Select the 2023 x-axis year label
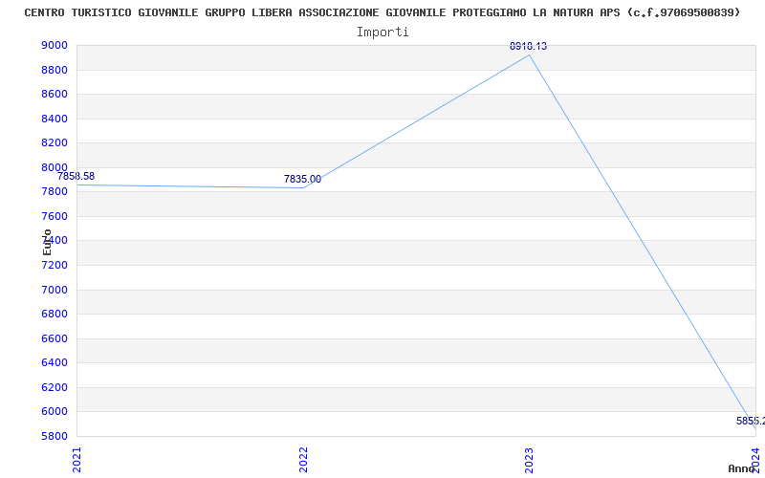The width and height of the screenshot is (765, 478). coord(530,460)
